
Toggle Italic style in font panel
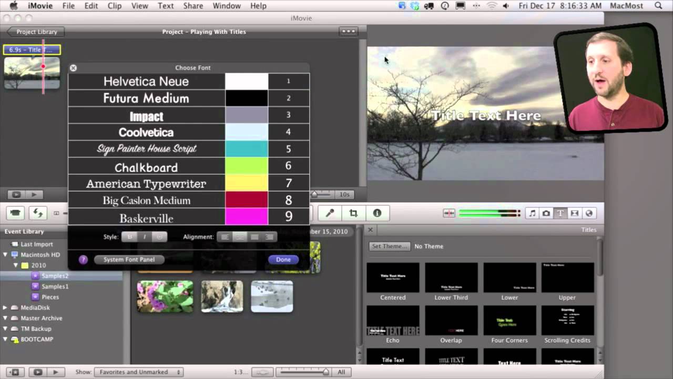click(x=145, y=237)
